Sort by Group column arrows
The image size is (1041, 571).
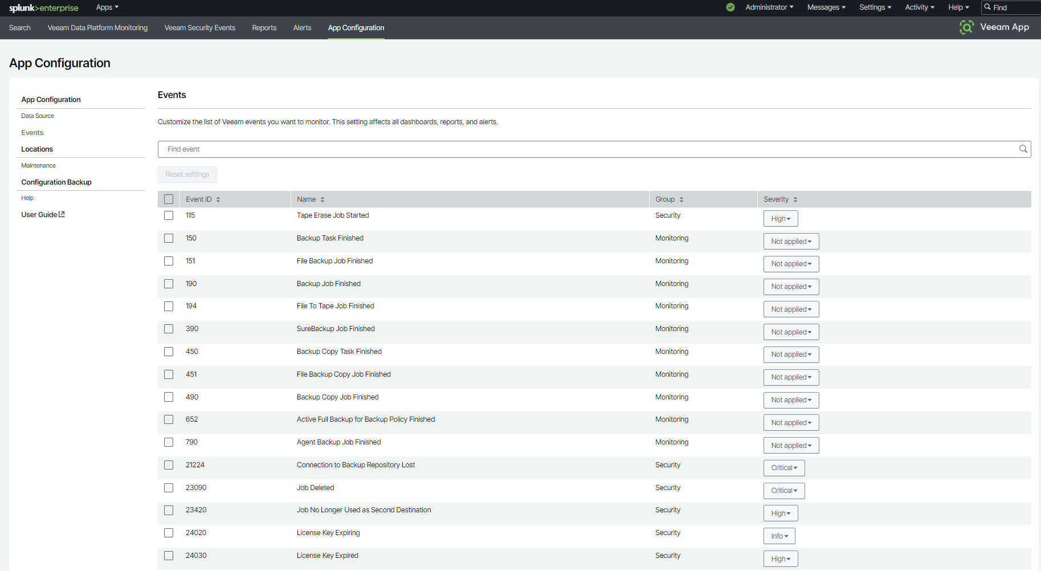[681, 199]
